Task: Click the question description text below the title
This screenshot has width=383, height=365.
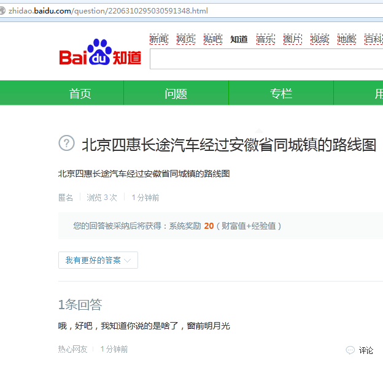Action: pos(144,174)
